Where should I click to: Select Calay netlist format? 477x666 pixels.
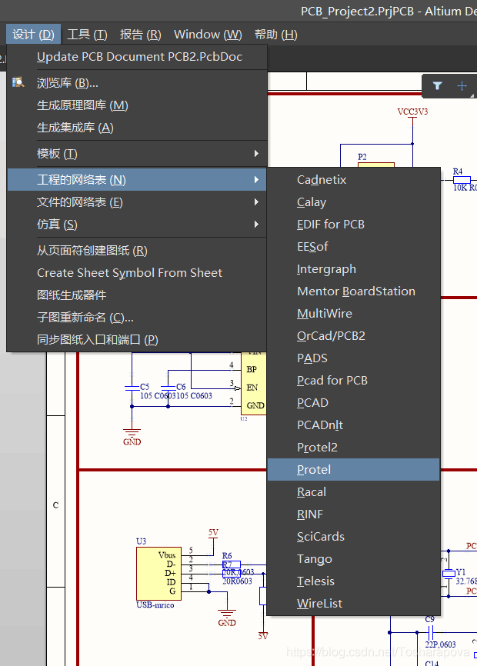pyautogui.click(x=353, y=202)
